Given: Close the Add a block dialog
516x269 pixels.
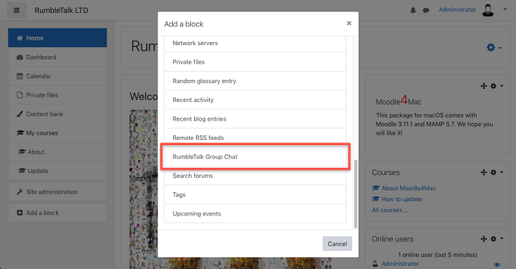Looking at the screenshot, I should tap(349, 23).
